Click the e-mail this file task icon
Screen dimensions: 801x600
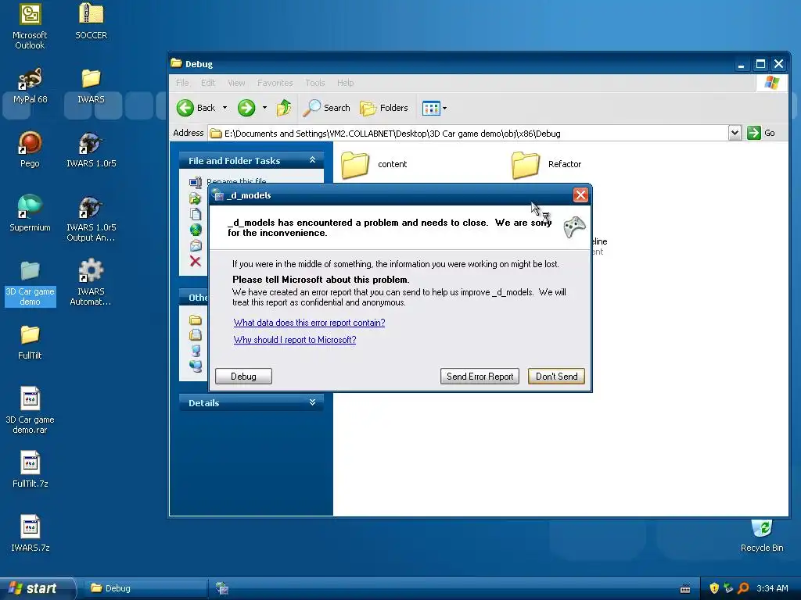(x=196, y=245)
